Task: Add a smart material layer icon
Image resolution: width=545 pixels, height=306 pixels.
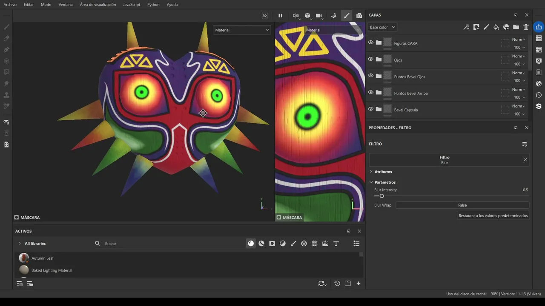Action: 506,27
